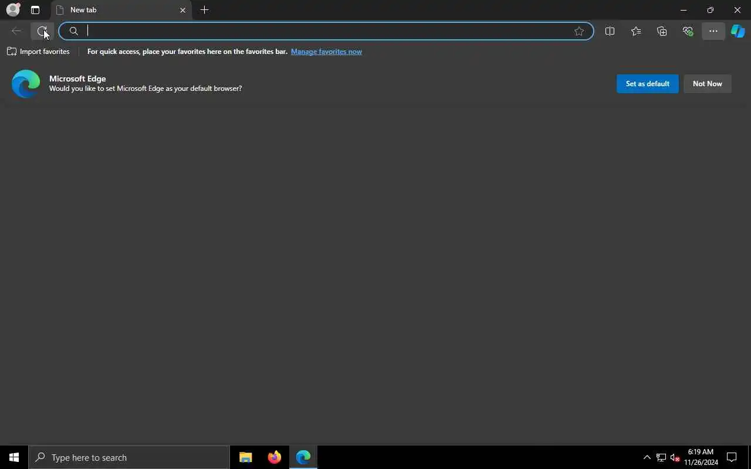Viewport: 751px width, 469px height.
Task: Focus the address bar input field
Action: pos(327,31)
